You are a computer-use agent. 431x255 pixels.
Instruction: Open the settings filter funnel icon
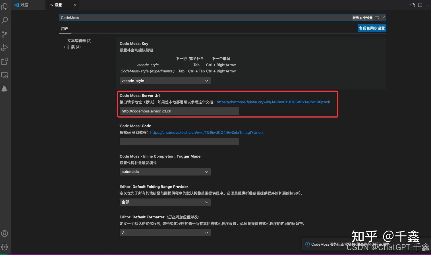[383, 18]
